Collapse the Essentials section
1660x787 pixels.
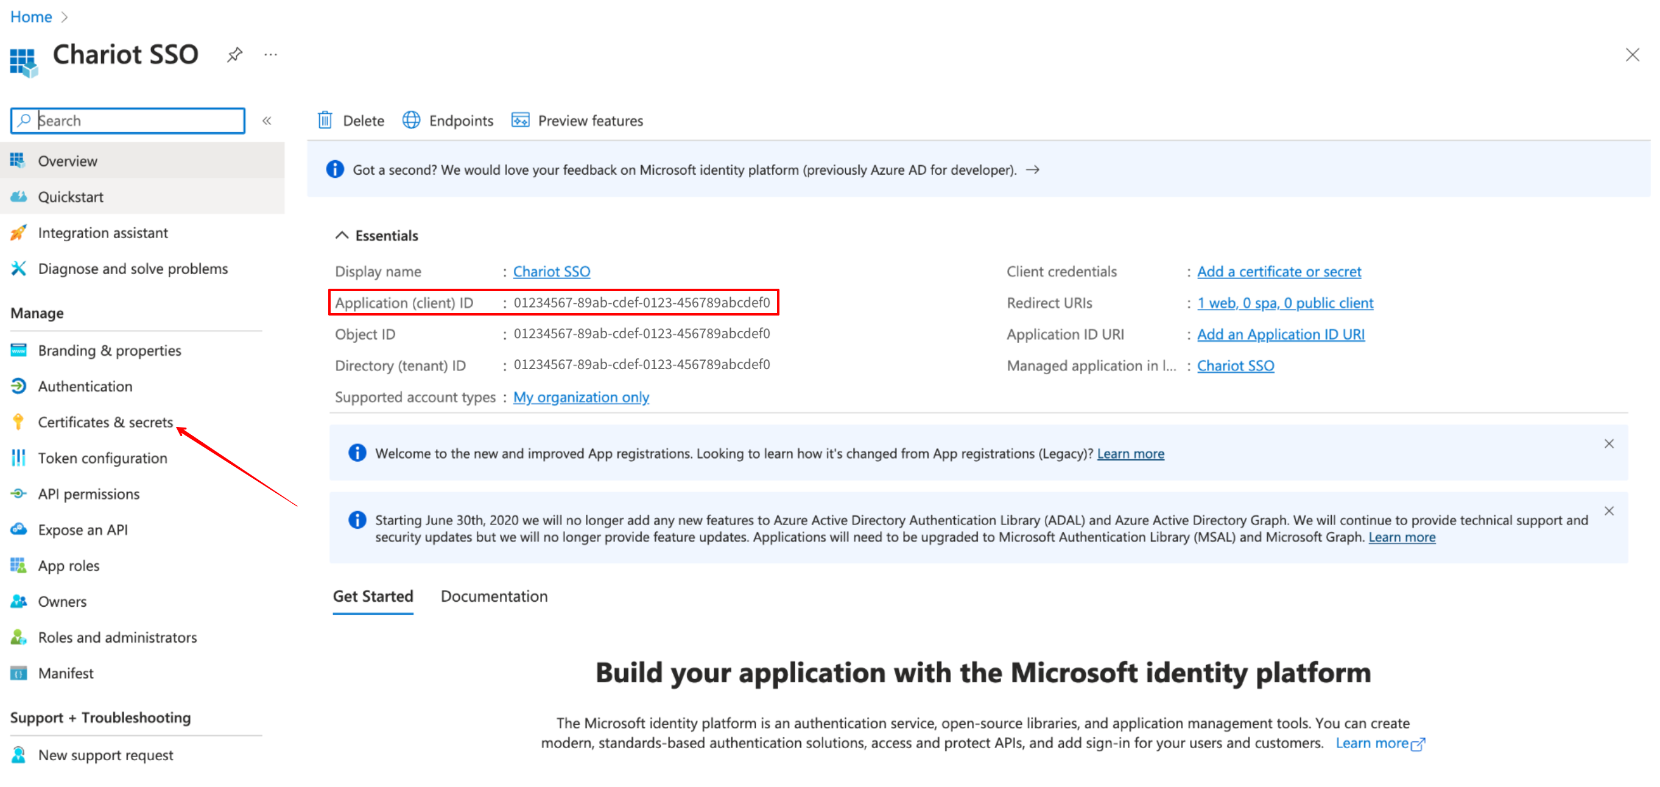(x=342, y=235)
